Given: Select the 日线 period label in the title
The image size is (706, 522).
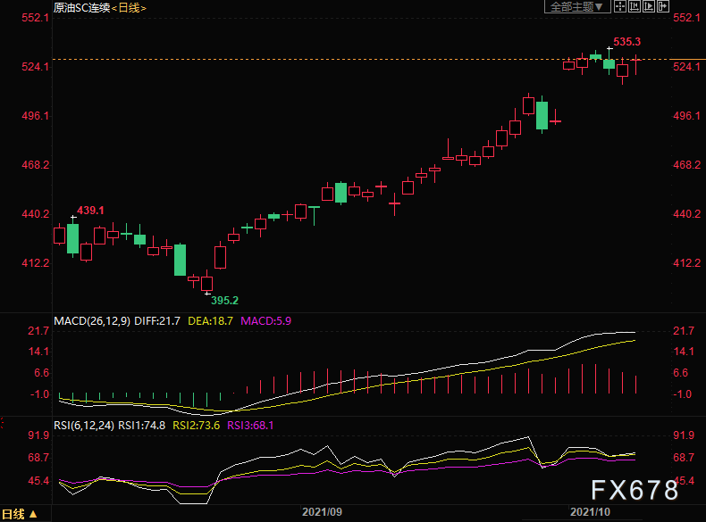Looking at the screenshot, I should click(x=130, y=8).
